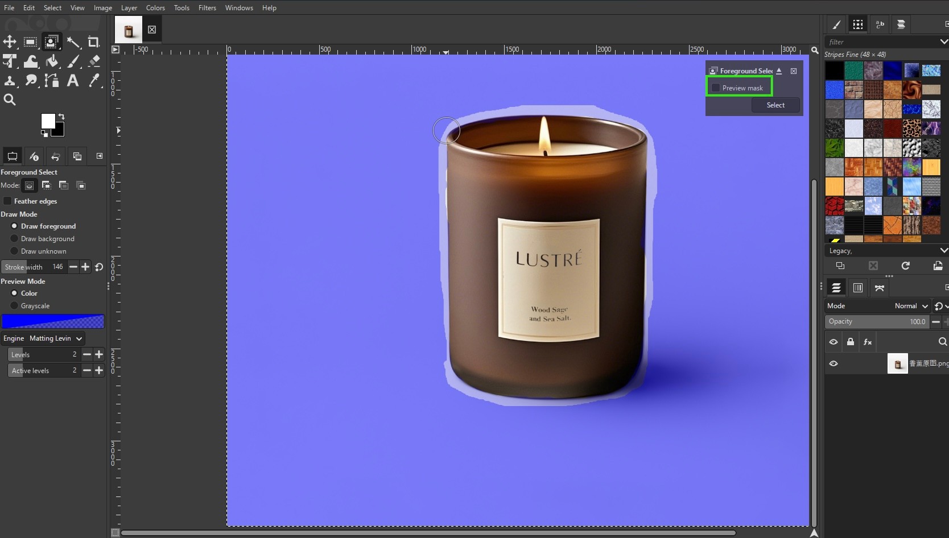The image size is (949, 538).
Task: Select the Move tool
Action: pyautogui.click(x=10, y=42)
